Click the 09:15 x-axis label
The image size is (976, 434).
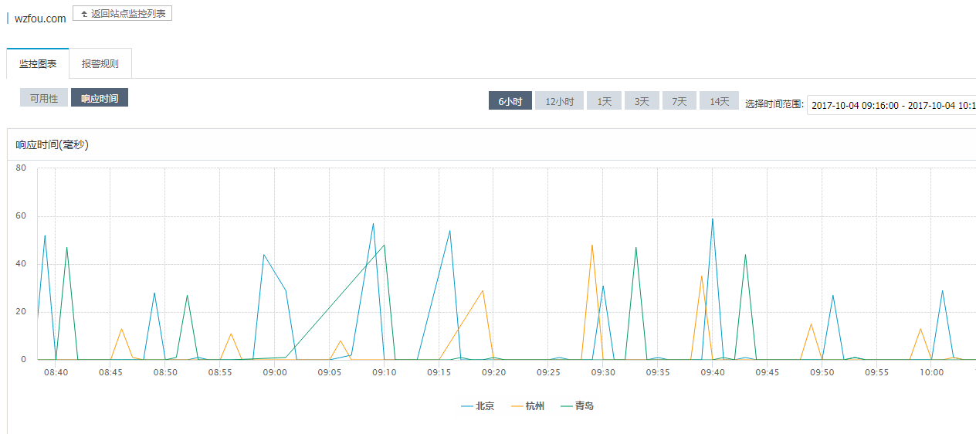click(x=439, y=372)
